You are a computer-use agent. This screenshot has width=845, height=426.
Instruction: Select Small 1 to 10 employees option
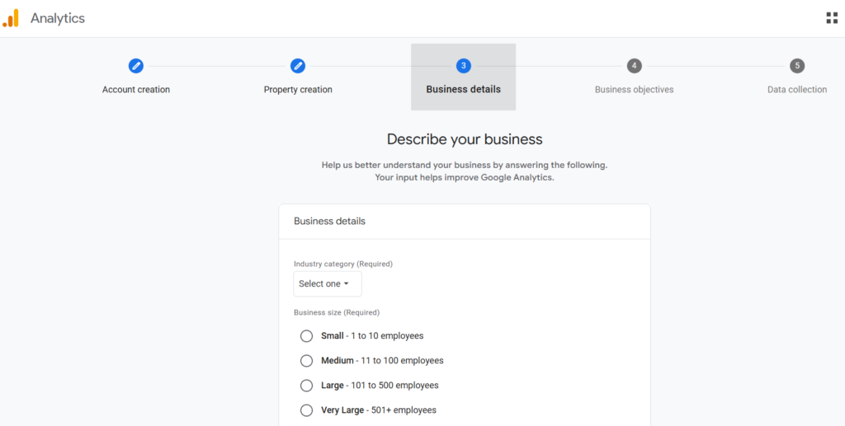click(x=307, y=336)
